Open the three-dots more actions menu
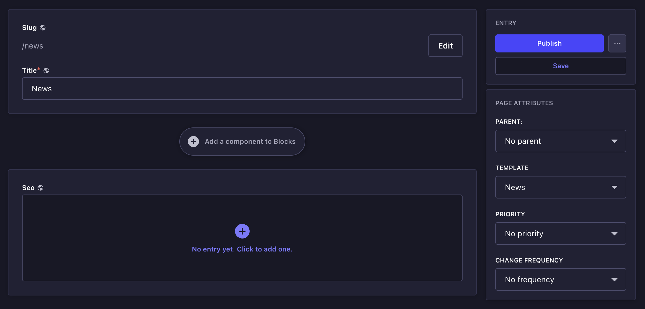 tap(617, 43)
